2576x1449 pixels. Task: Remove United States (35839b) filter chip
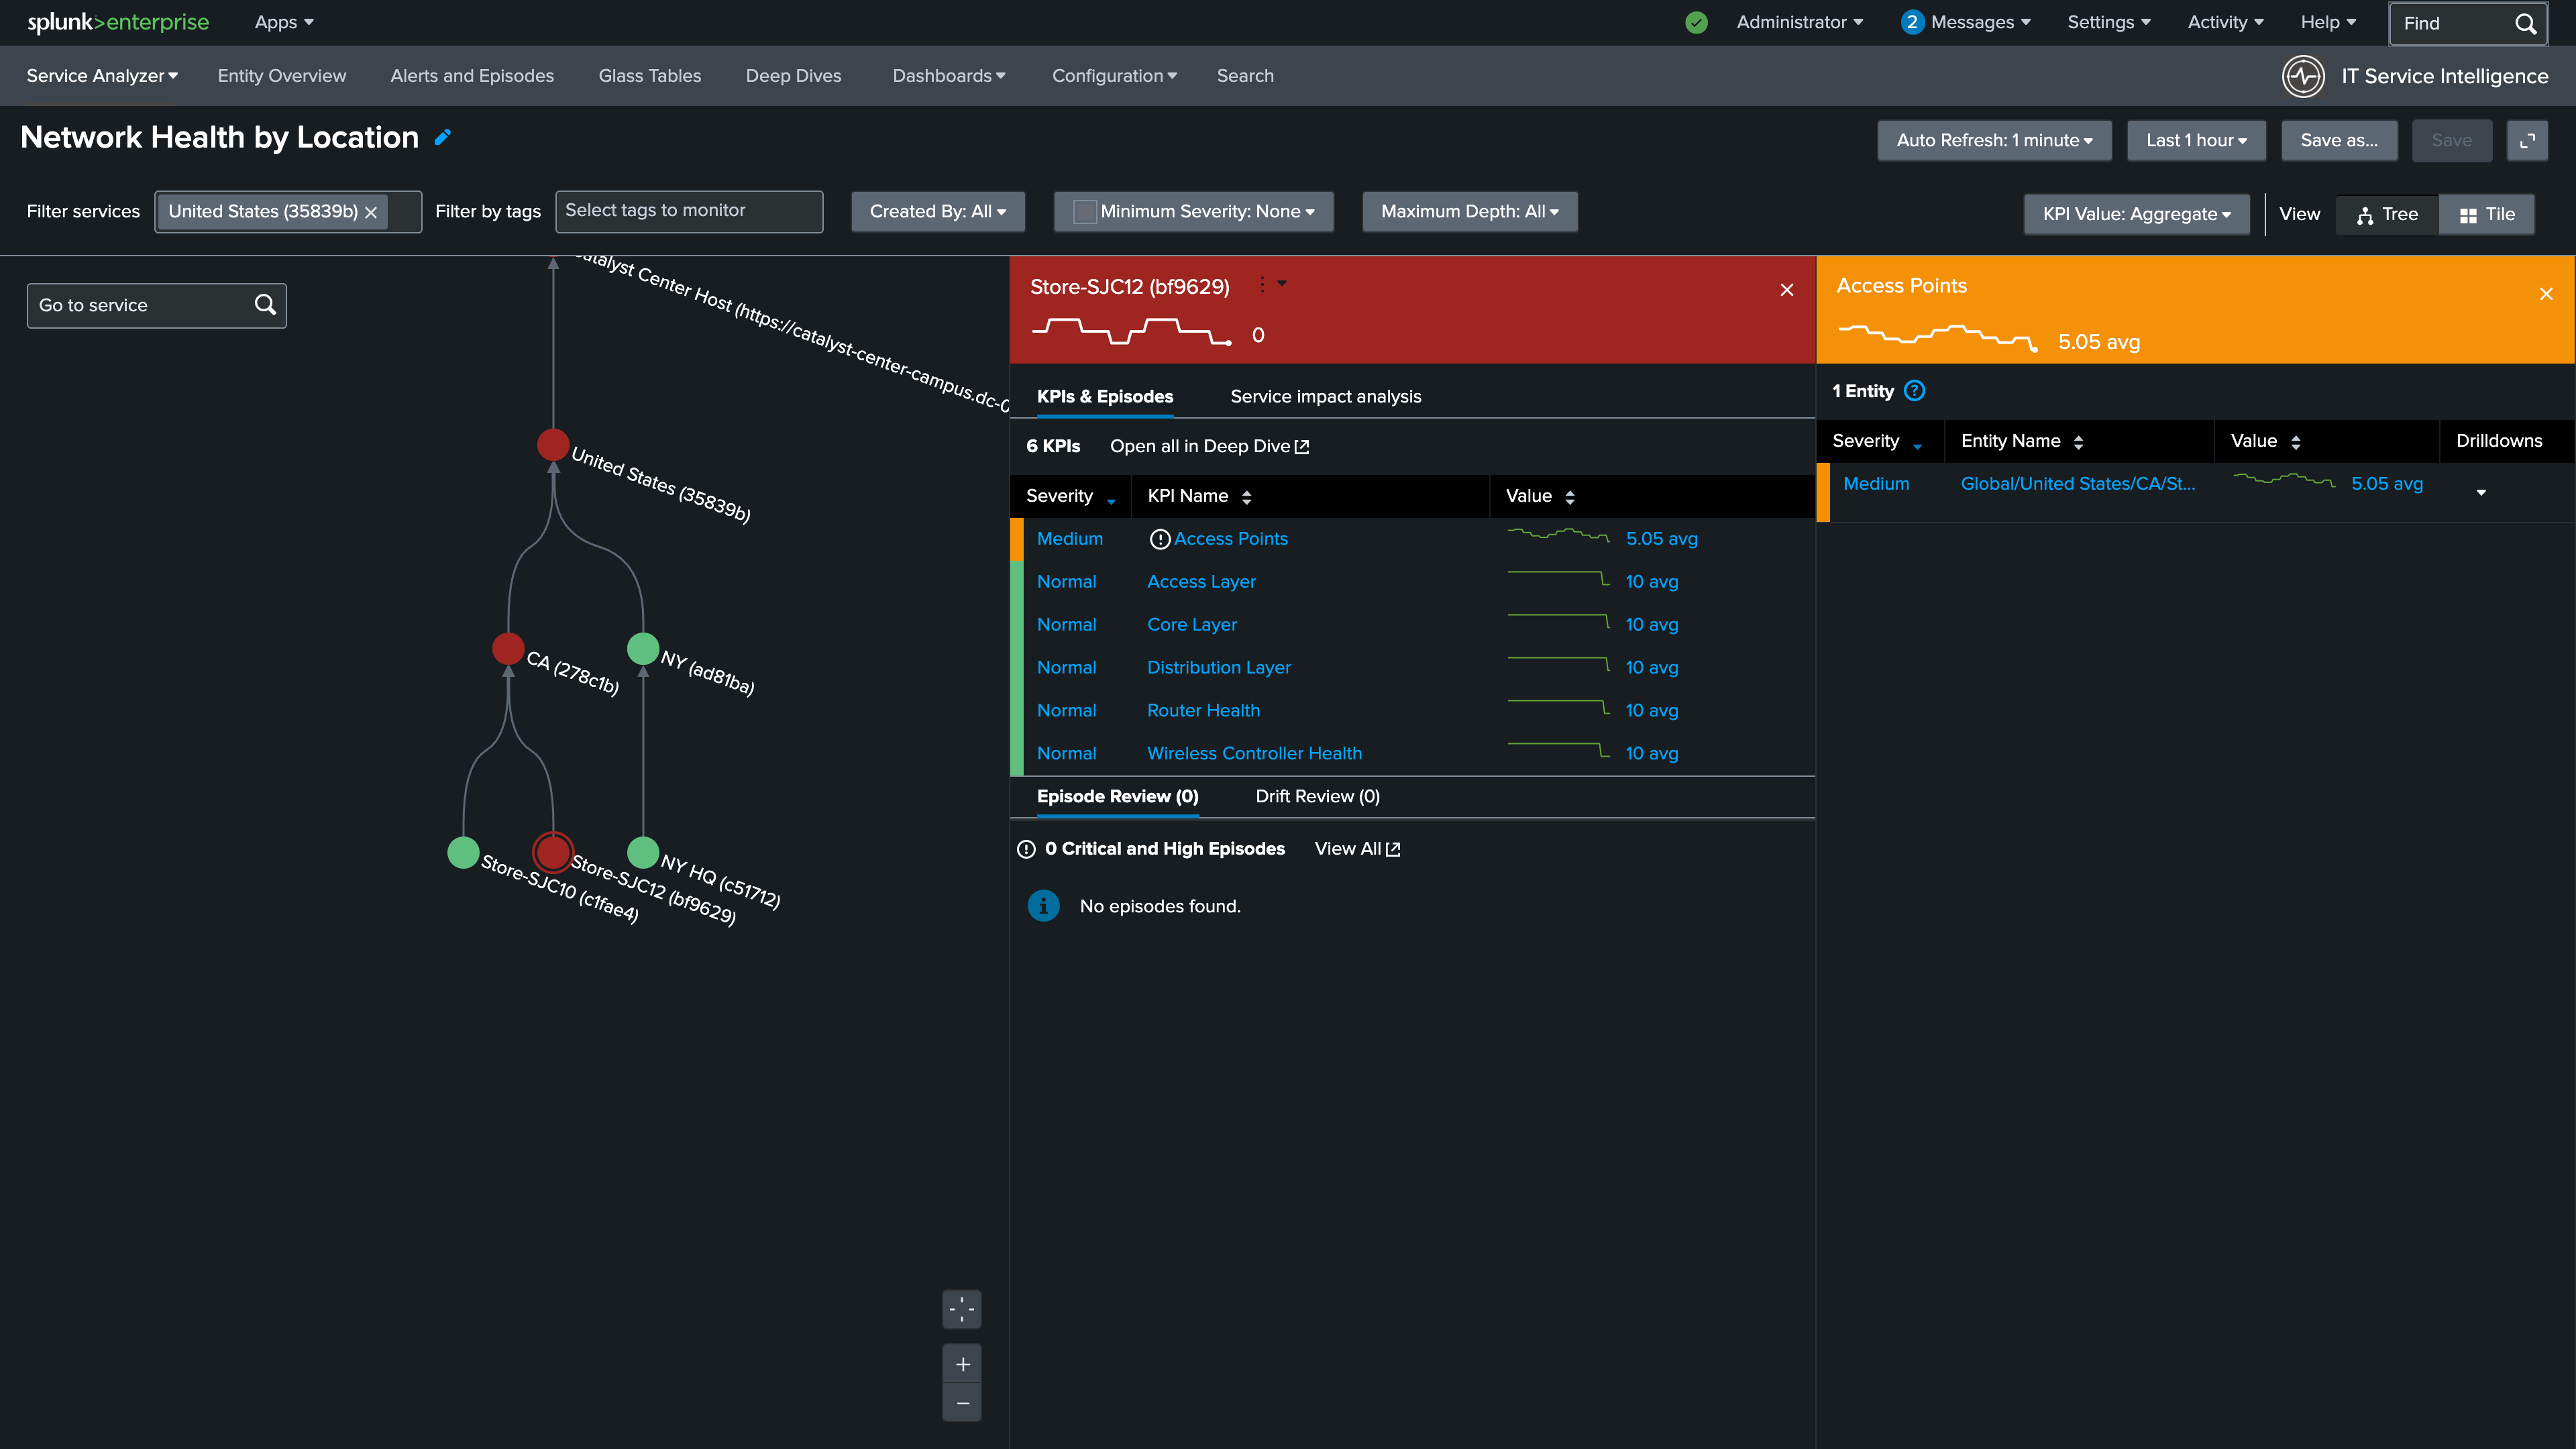[371, 212]
